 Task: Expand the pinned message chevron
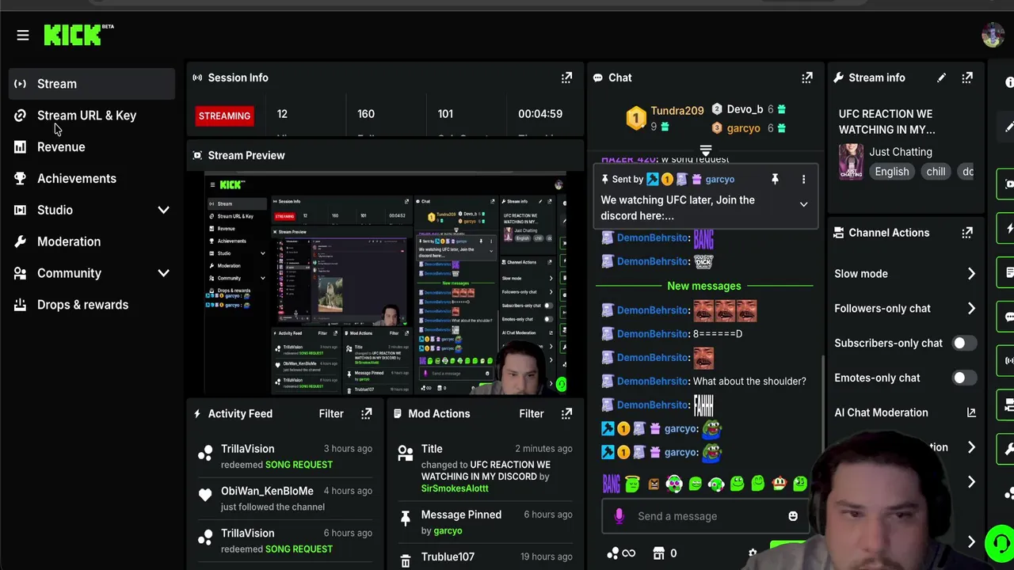pos(803,204)
